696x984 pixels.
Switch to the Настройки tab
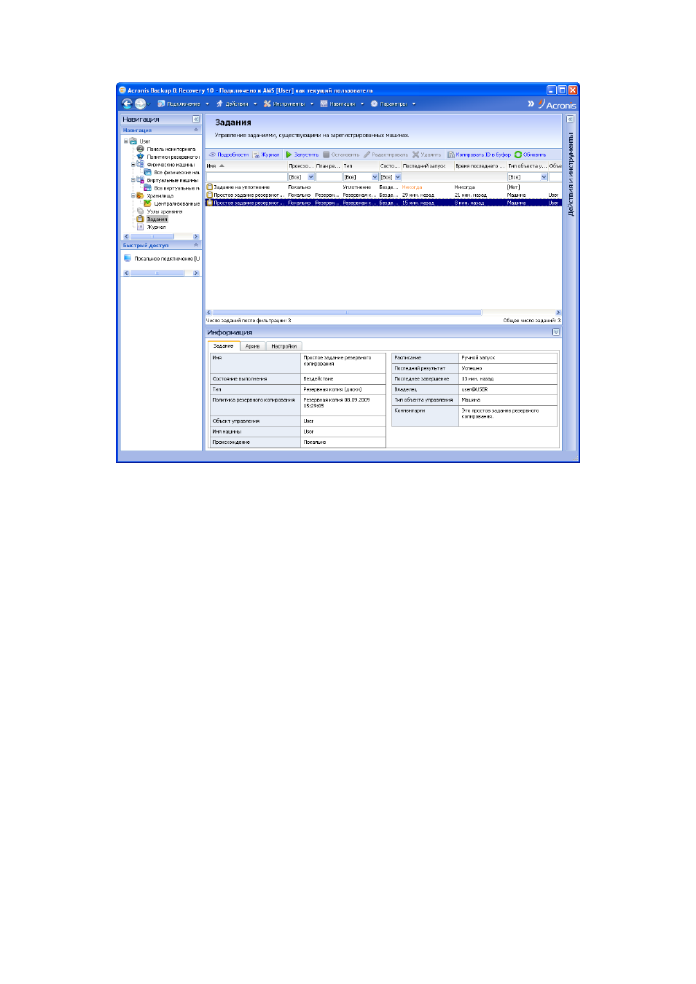[x=284, y=345]
